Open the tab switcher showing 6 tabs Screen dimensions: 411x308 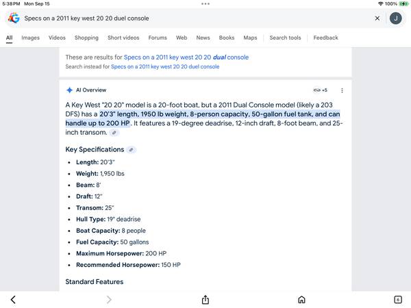tap(398, 299)
